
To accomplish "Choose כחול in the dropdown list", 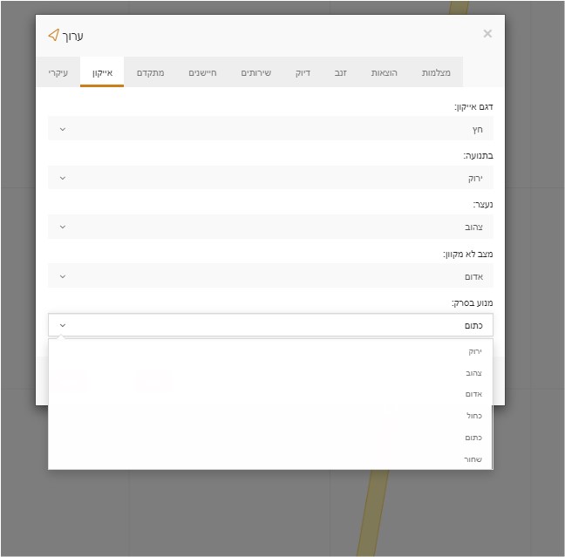I will point(473,416).
